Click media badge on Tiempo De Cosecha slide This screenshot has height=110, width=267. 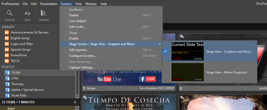(x=85, y=97)
